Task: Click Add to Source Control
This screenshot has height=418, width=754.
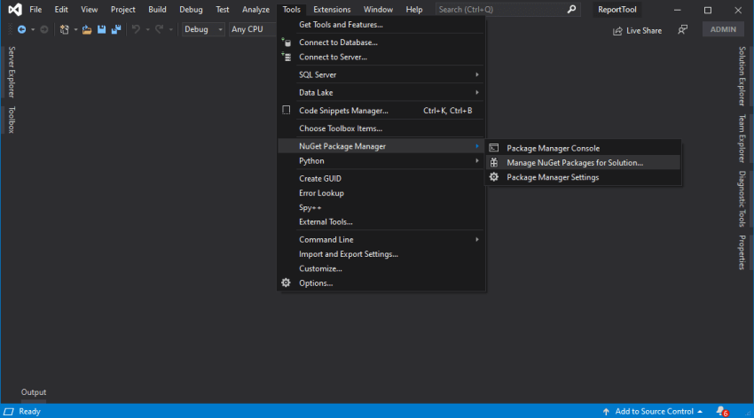Action: coord(654,411)
